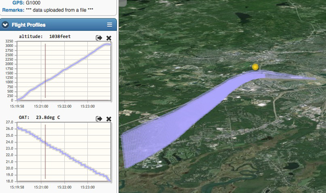Open the Flight Profiles hamburger menu
Image resolution: width=326 pixels, height=193 pixels.
(x=109, y=25)
